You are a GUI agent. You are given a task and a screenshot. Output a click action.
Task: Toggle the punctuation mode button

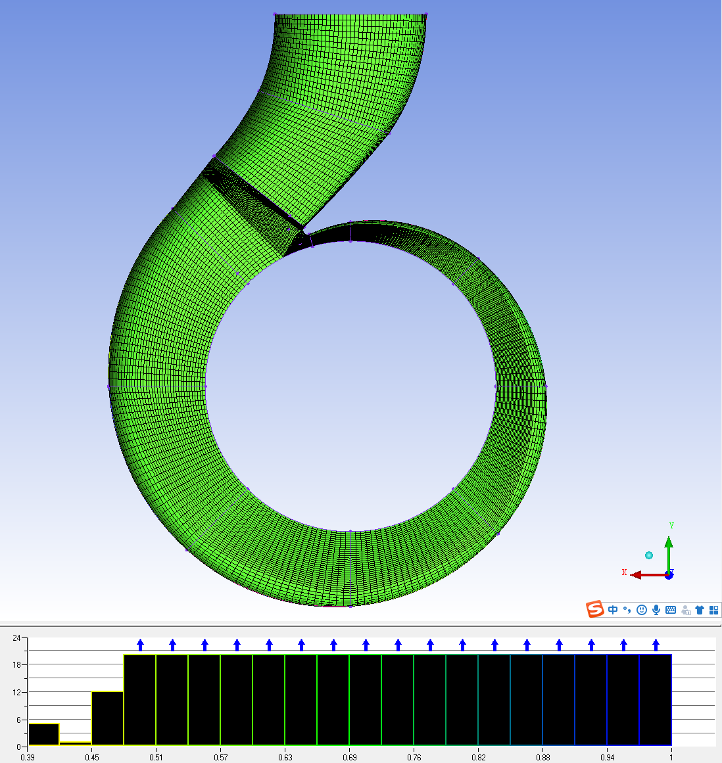click(627, 610)
